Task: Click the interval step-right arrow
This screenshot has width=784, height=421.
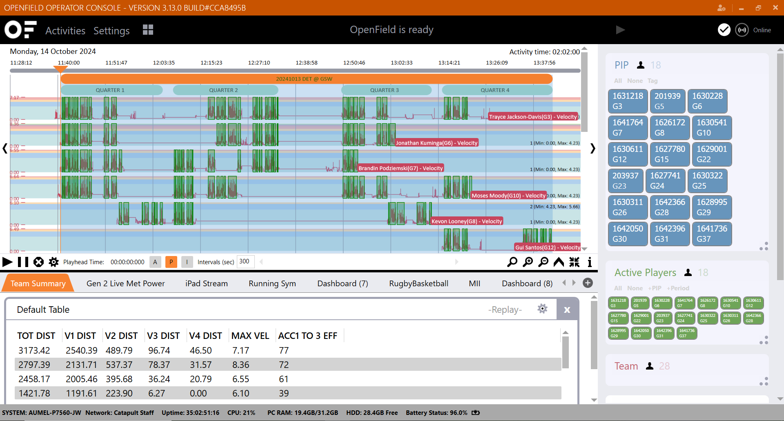Action: point(457,262)
